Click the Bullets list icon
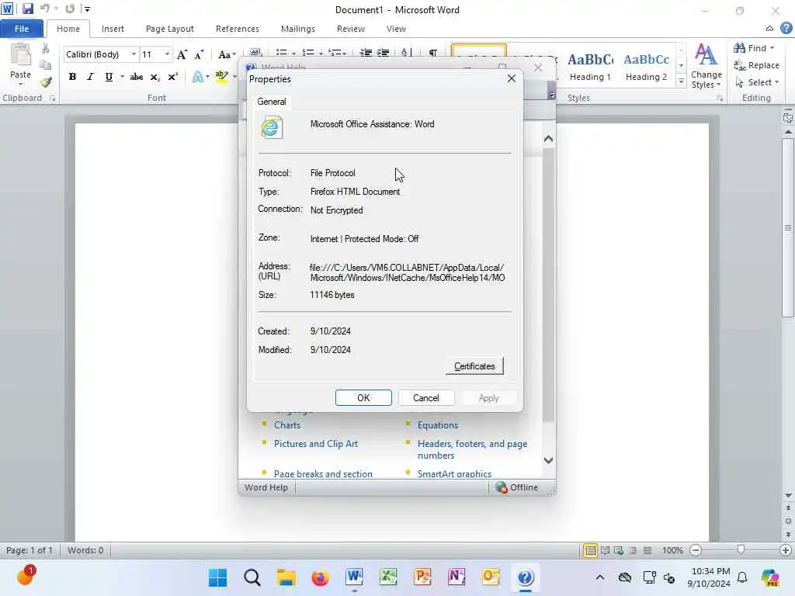This screenshot has width=795, height=596. click(x=281, y=52)
